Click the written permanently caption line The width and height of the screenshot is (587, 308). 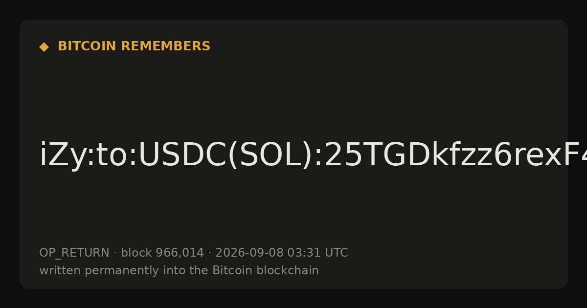point(179,271)
